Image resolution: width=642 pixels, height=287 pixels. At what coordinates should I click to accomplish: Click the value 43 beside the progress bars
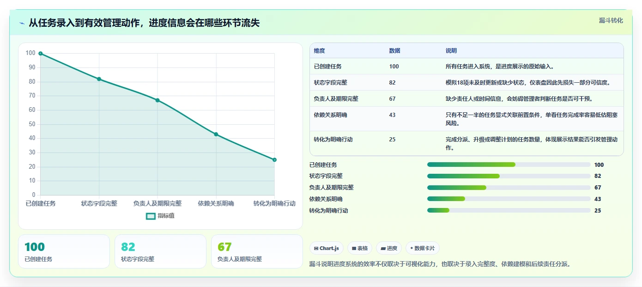click(598, 199)
